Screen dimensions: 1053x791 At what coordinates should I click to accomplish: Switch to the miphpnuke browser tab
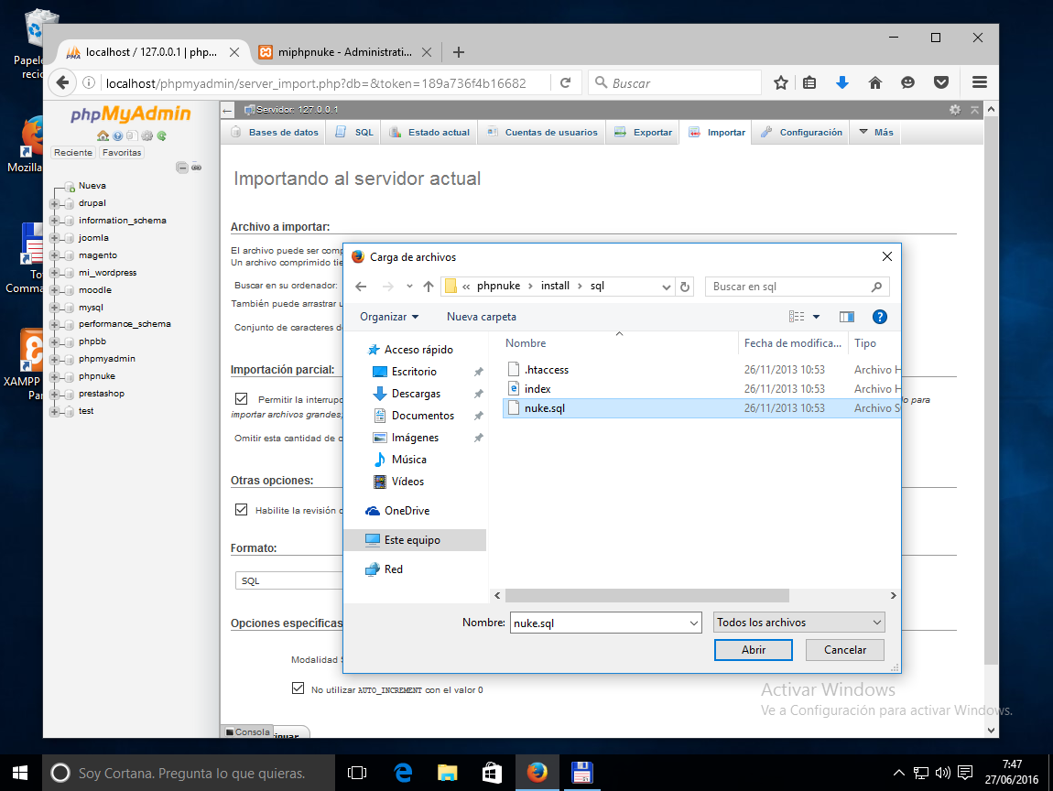tap(345, 52)
